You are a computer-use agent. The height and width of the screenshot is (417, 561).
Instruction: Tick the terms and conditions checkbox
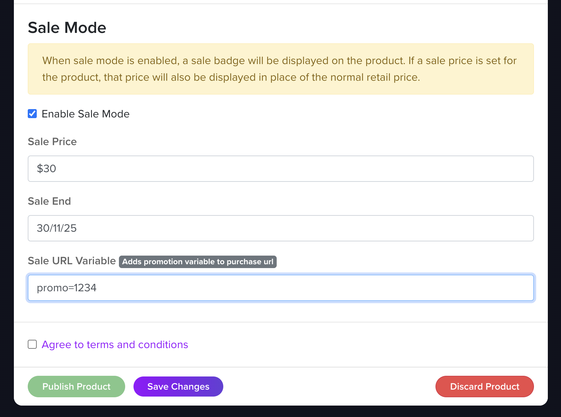point(32,344)
